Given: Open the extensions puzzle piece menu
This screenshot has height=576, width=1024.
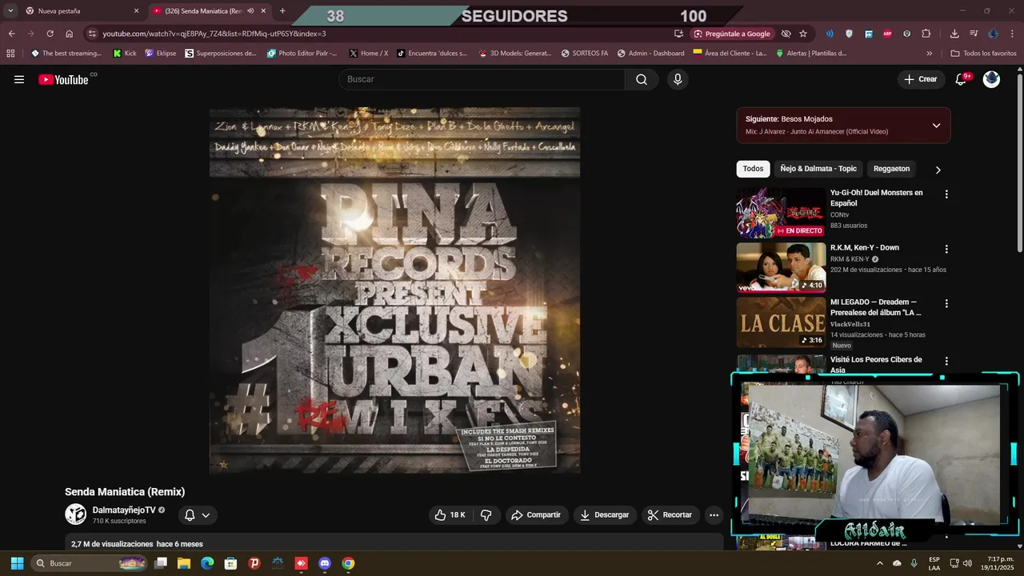Looking at the screenshot, I should click(926, 34).
